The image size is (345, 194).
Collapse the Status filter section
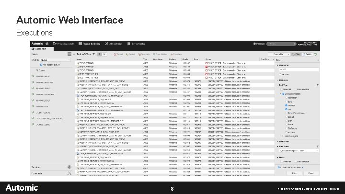point(277,158)
